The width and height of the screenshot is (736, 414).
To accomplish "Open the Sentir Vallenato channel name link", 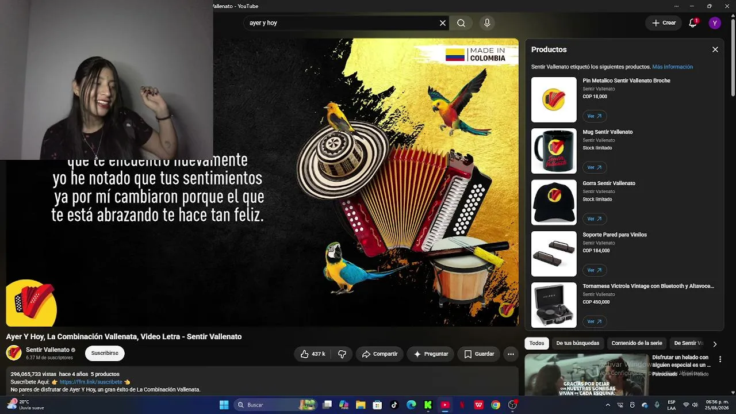I will (x=48, y=350).
